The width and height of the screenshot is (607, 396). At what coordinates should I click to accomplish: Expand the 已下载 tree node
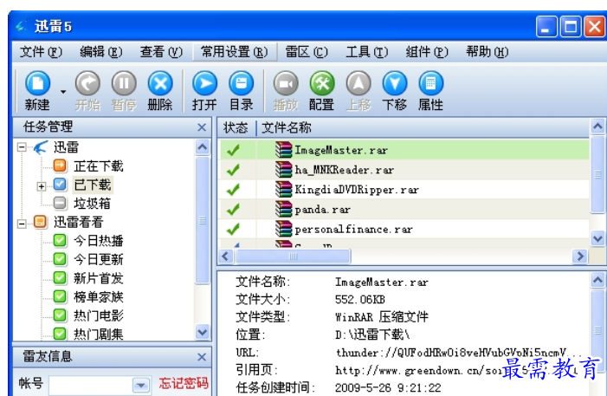pyautogui.click(x=42, y=186)
